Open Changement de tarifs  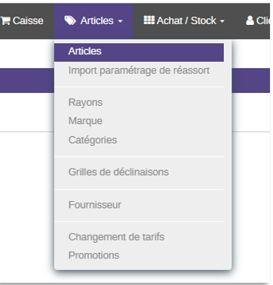pyautogui.click(x=139, y=237)
